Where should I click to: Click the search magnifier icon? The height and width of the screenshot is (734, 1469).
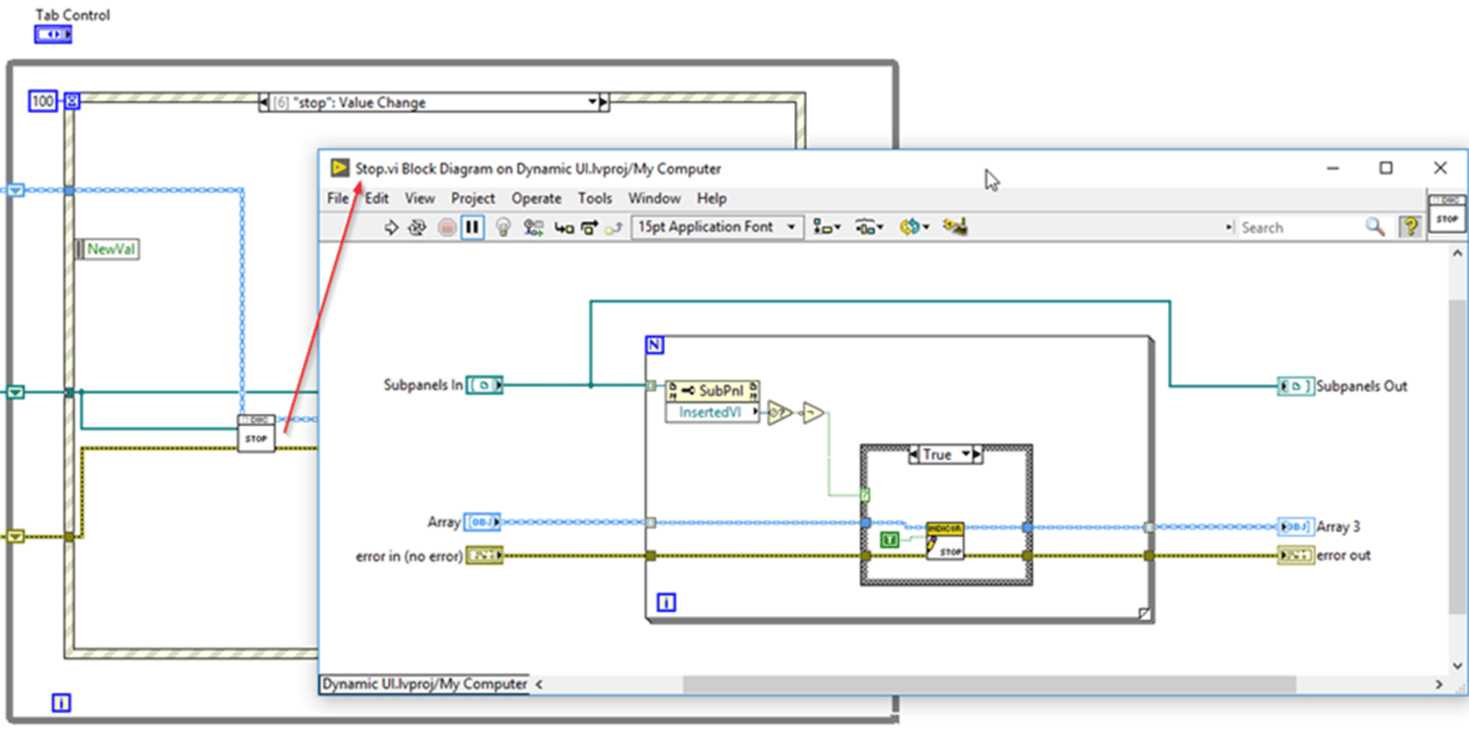pos(1374,227)
